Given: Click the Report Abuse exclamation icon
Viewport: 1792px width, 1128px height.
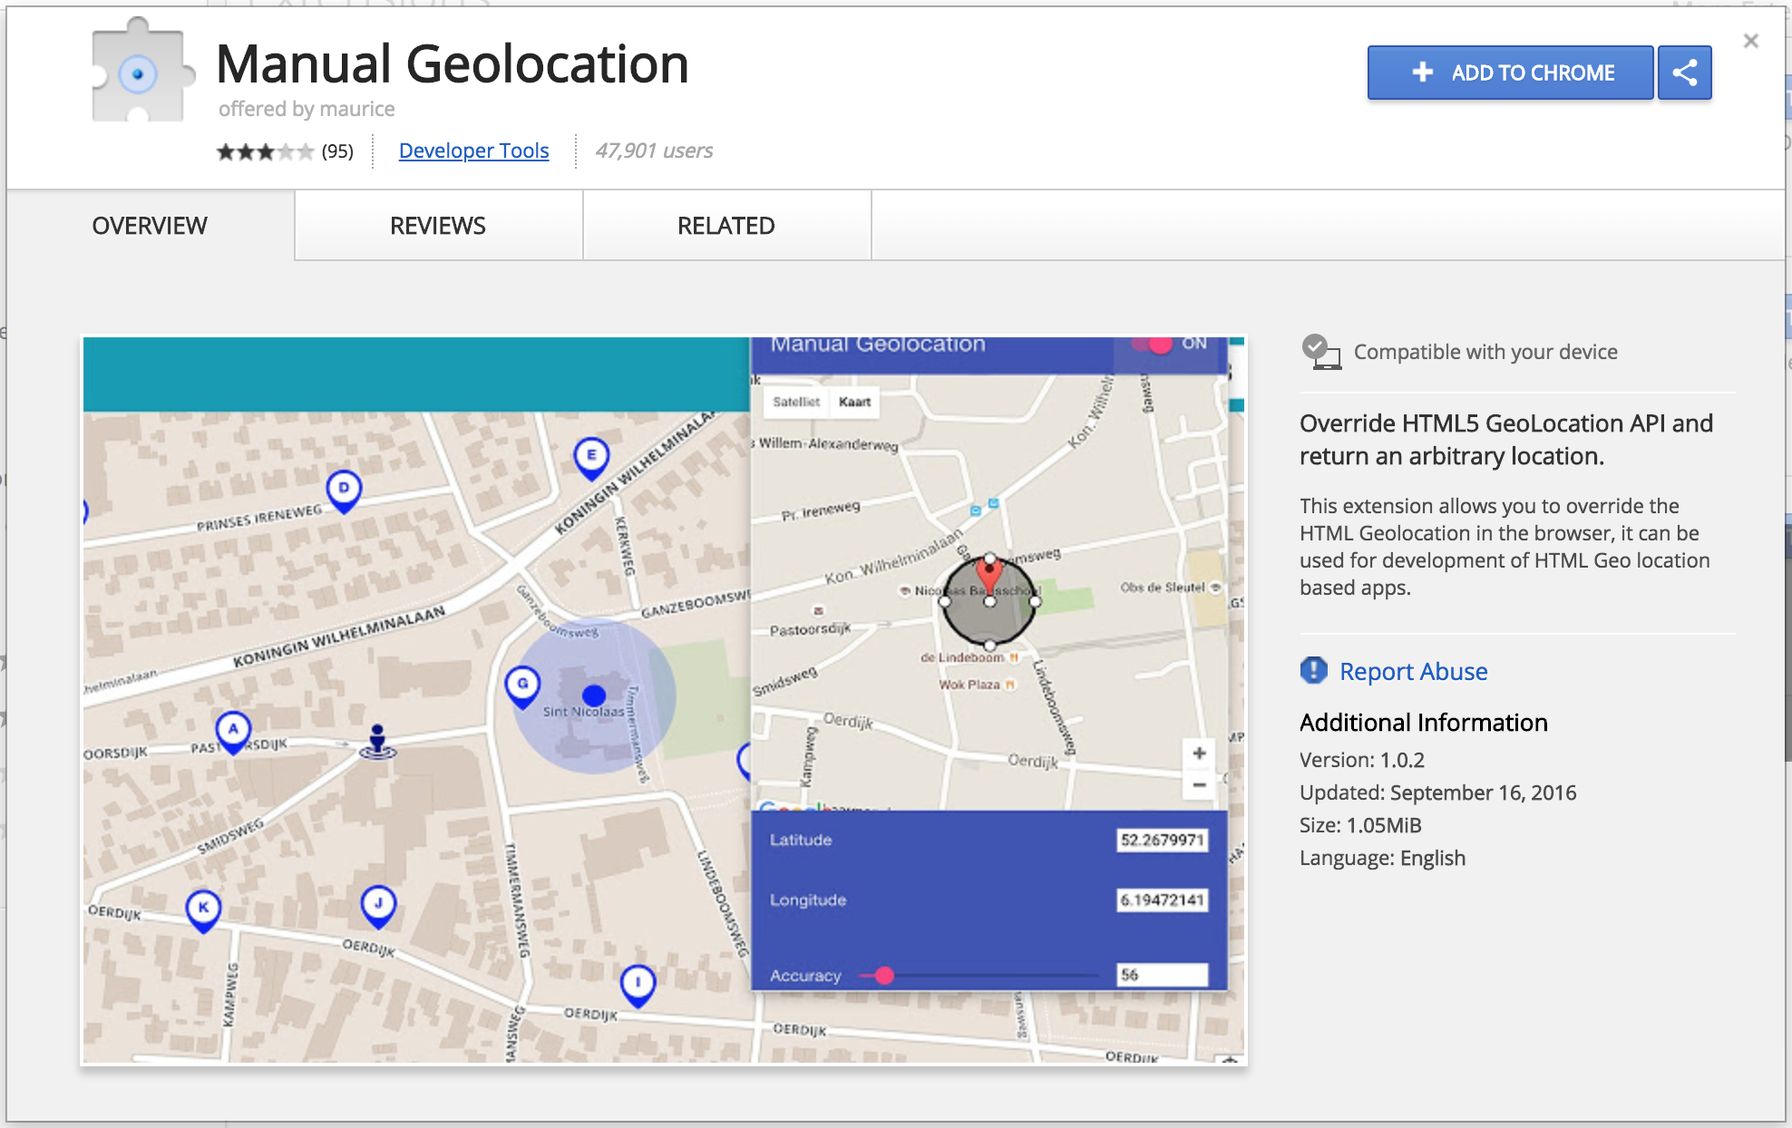Looking at the screenshot, I should pyautogui.click(x=1313, y=670).
